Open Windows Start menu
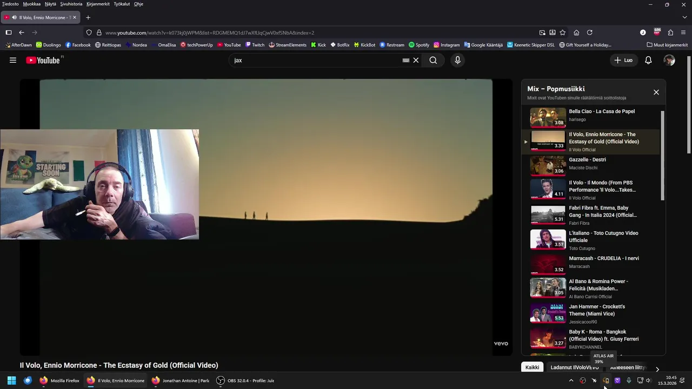692x389 pixels. 11,380
